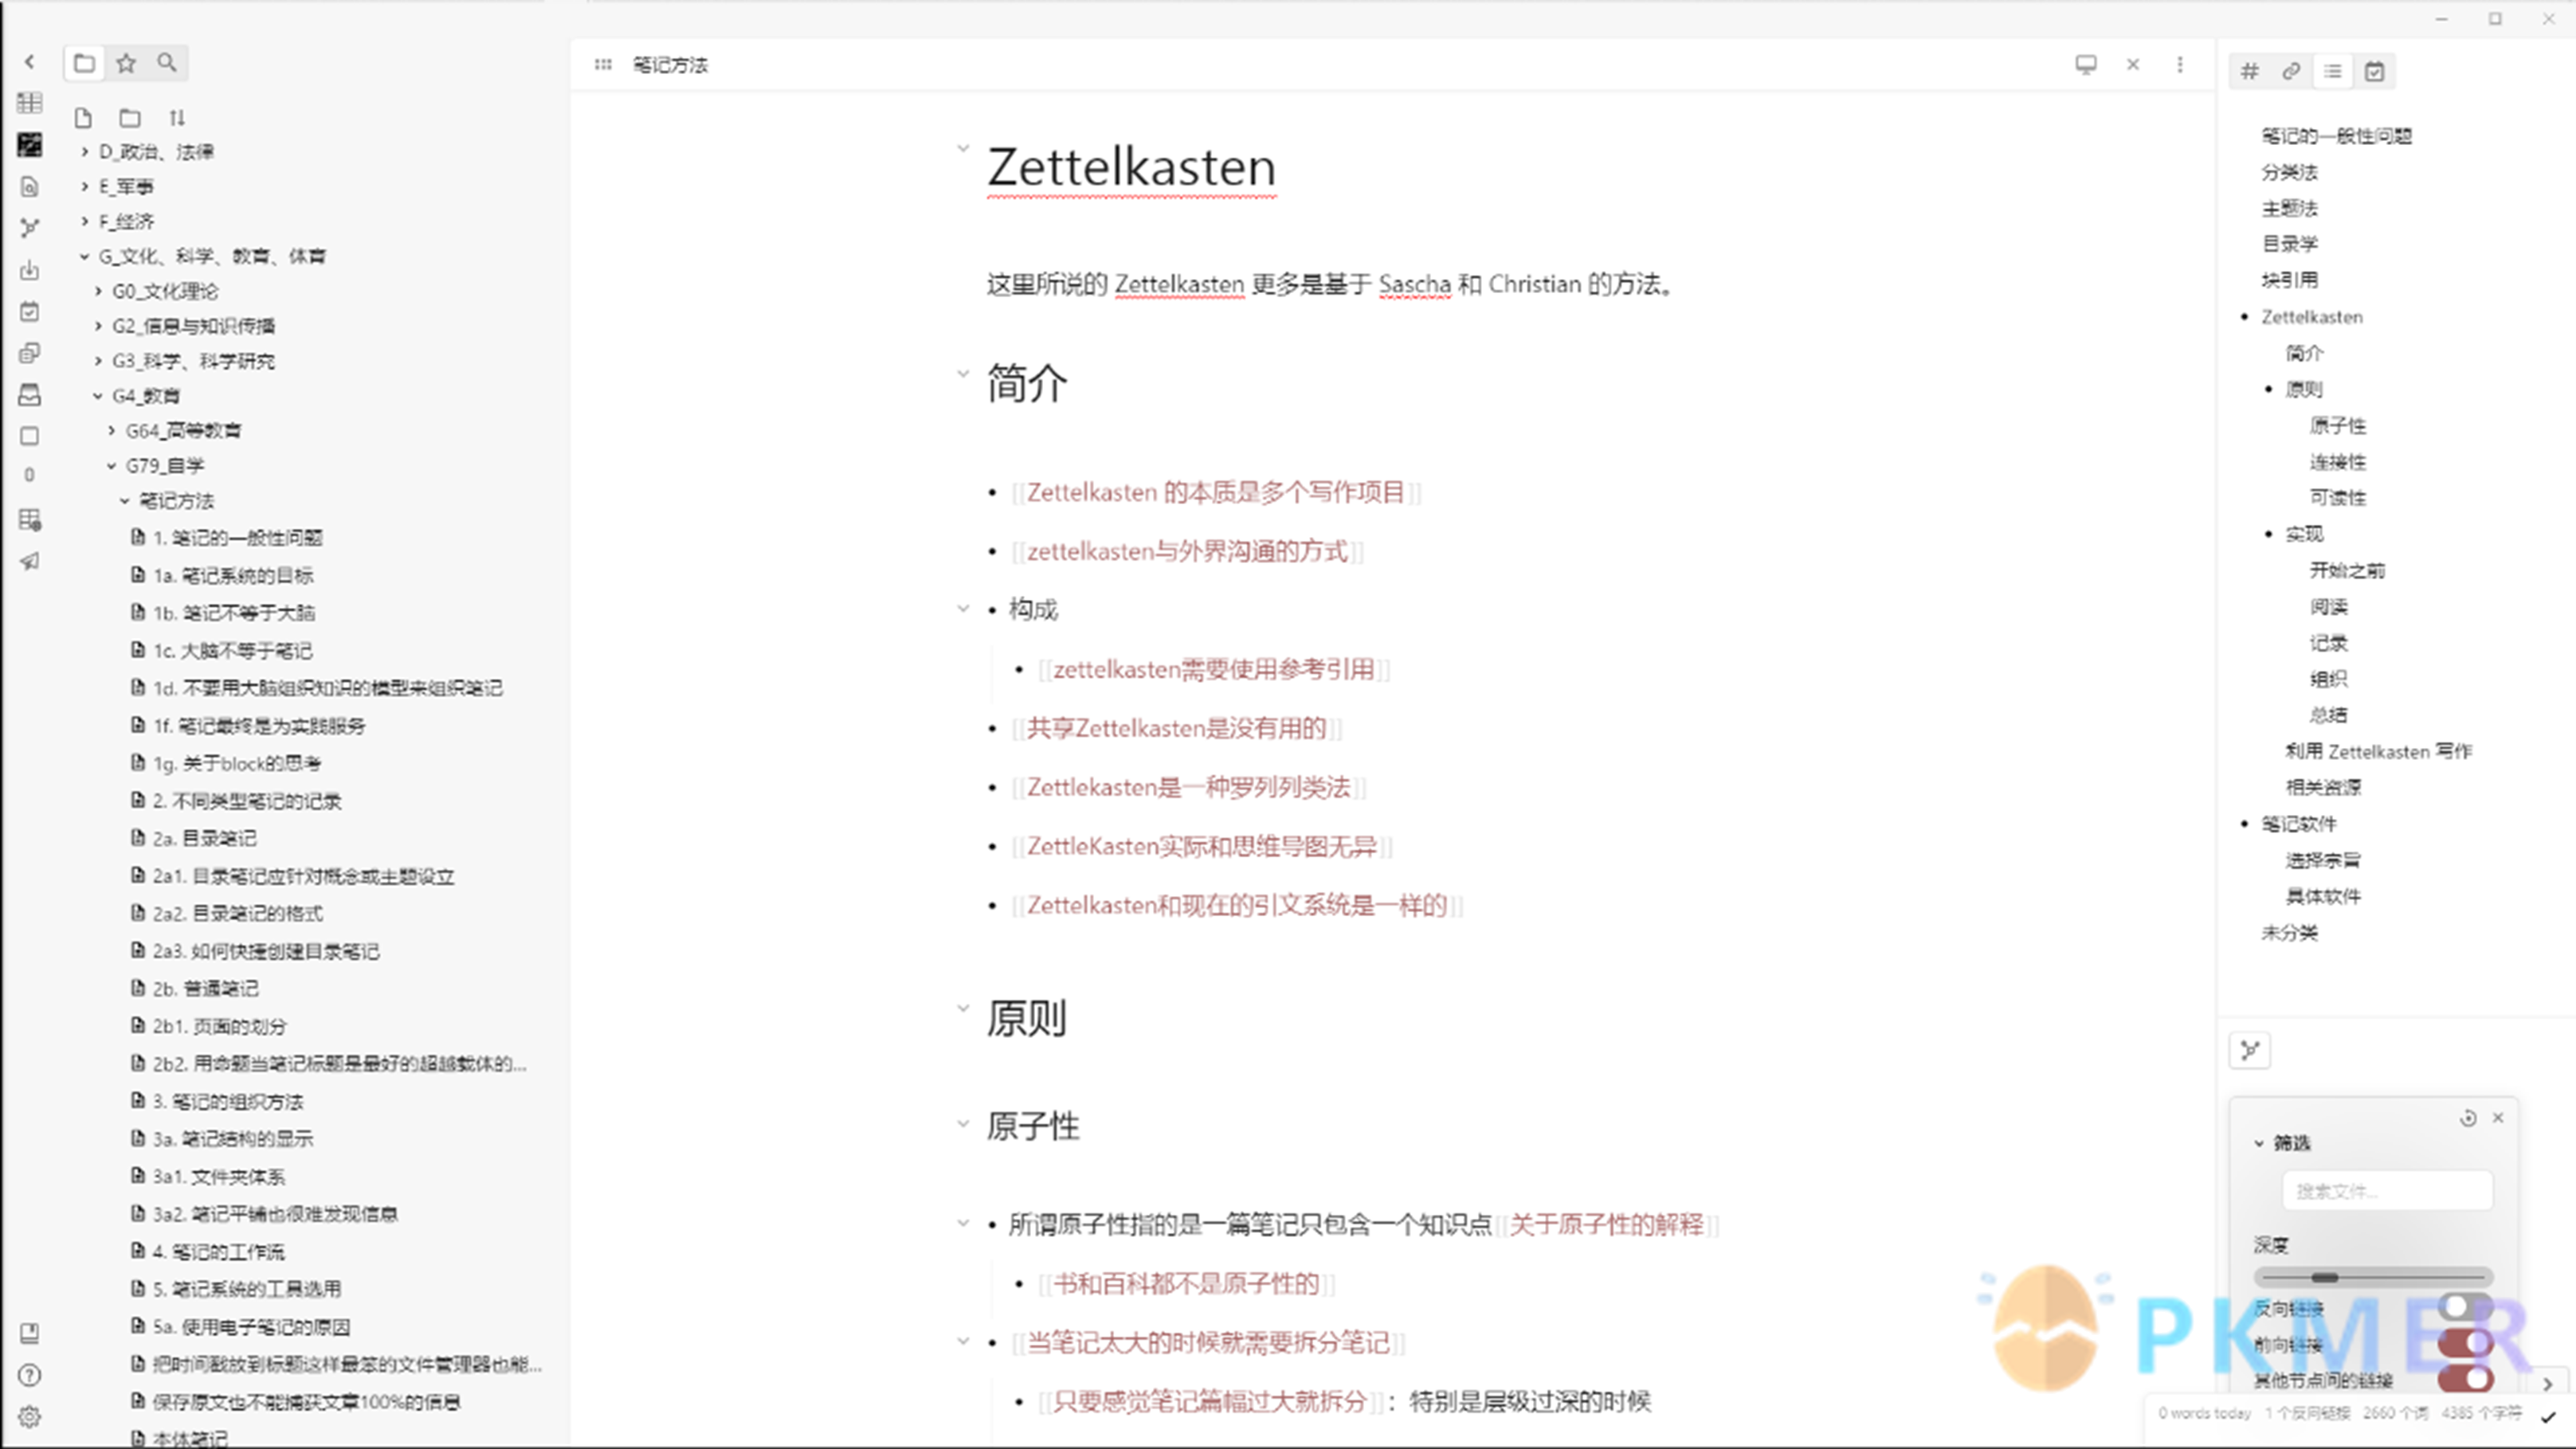Image resolution: width=2576 pixels, height=1449 pixels.
Task: Follow link 共享Zettelkasten是没有用的
Action: click(1176, 728)
